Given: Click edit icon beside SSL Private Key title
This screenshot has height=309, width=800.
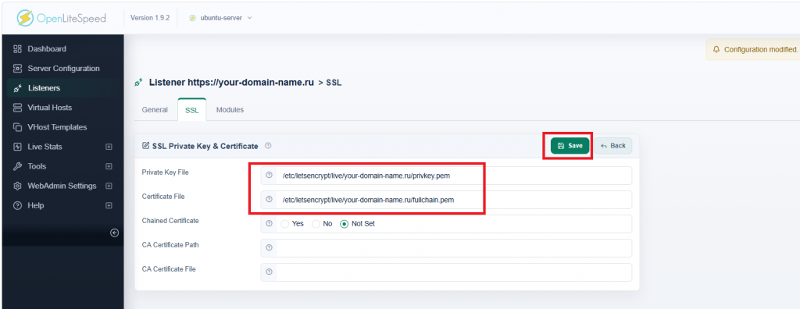Looking at the screenshot, I should coord(145,146).
